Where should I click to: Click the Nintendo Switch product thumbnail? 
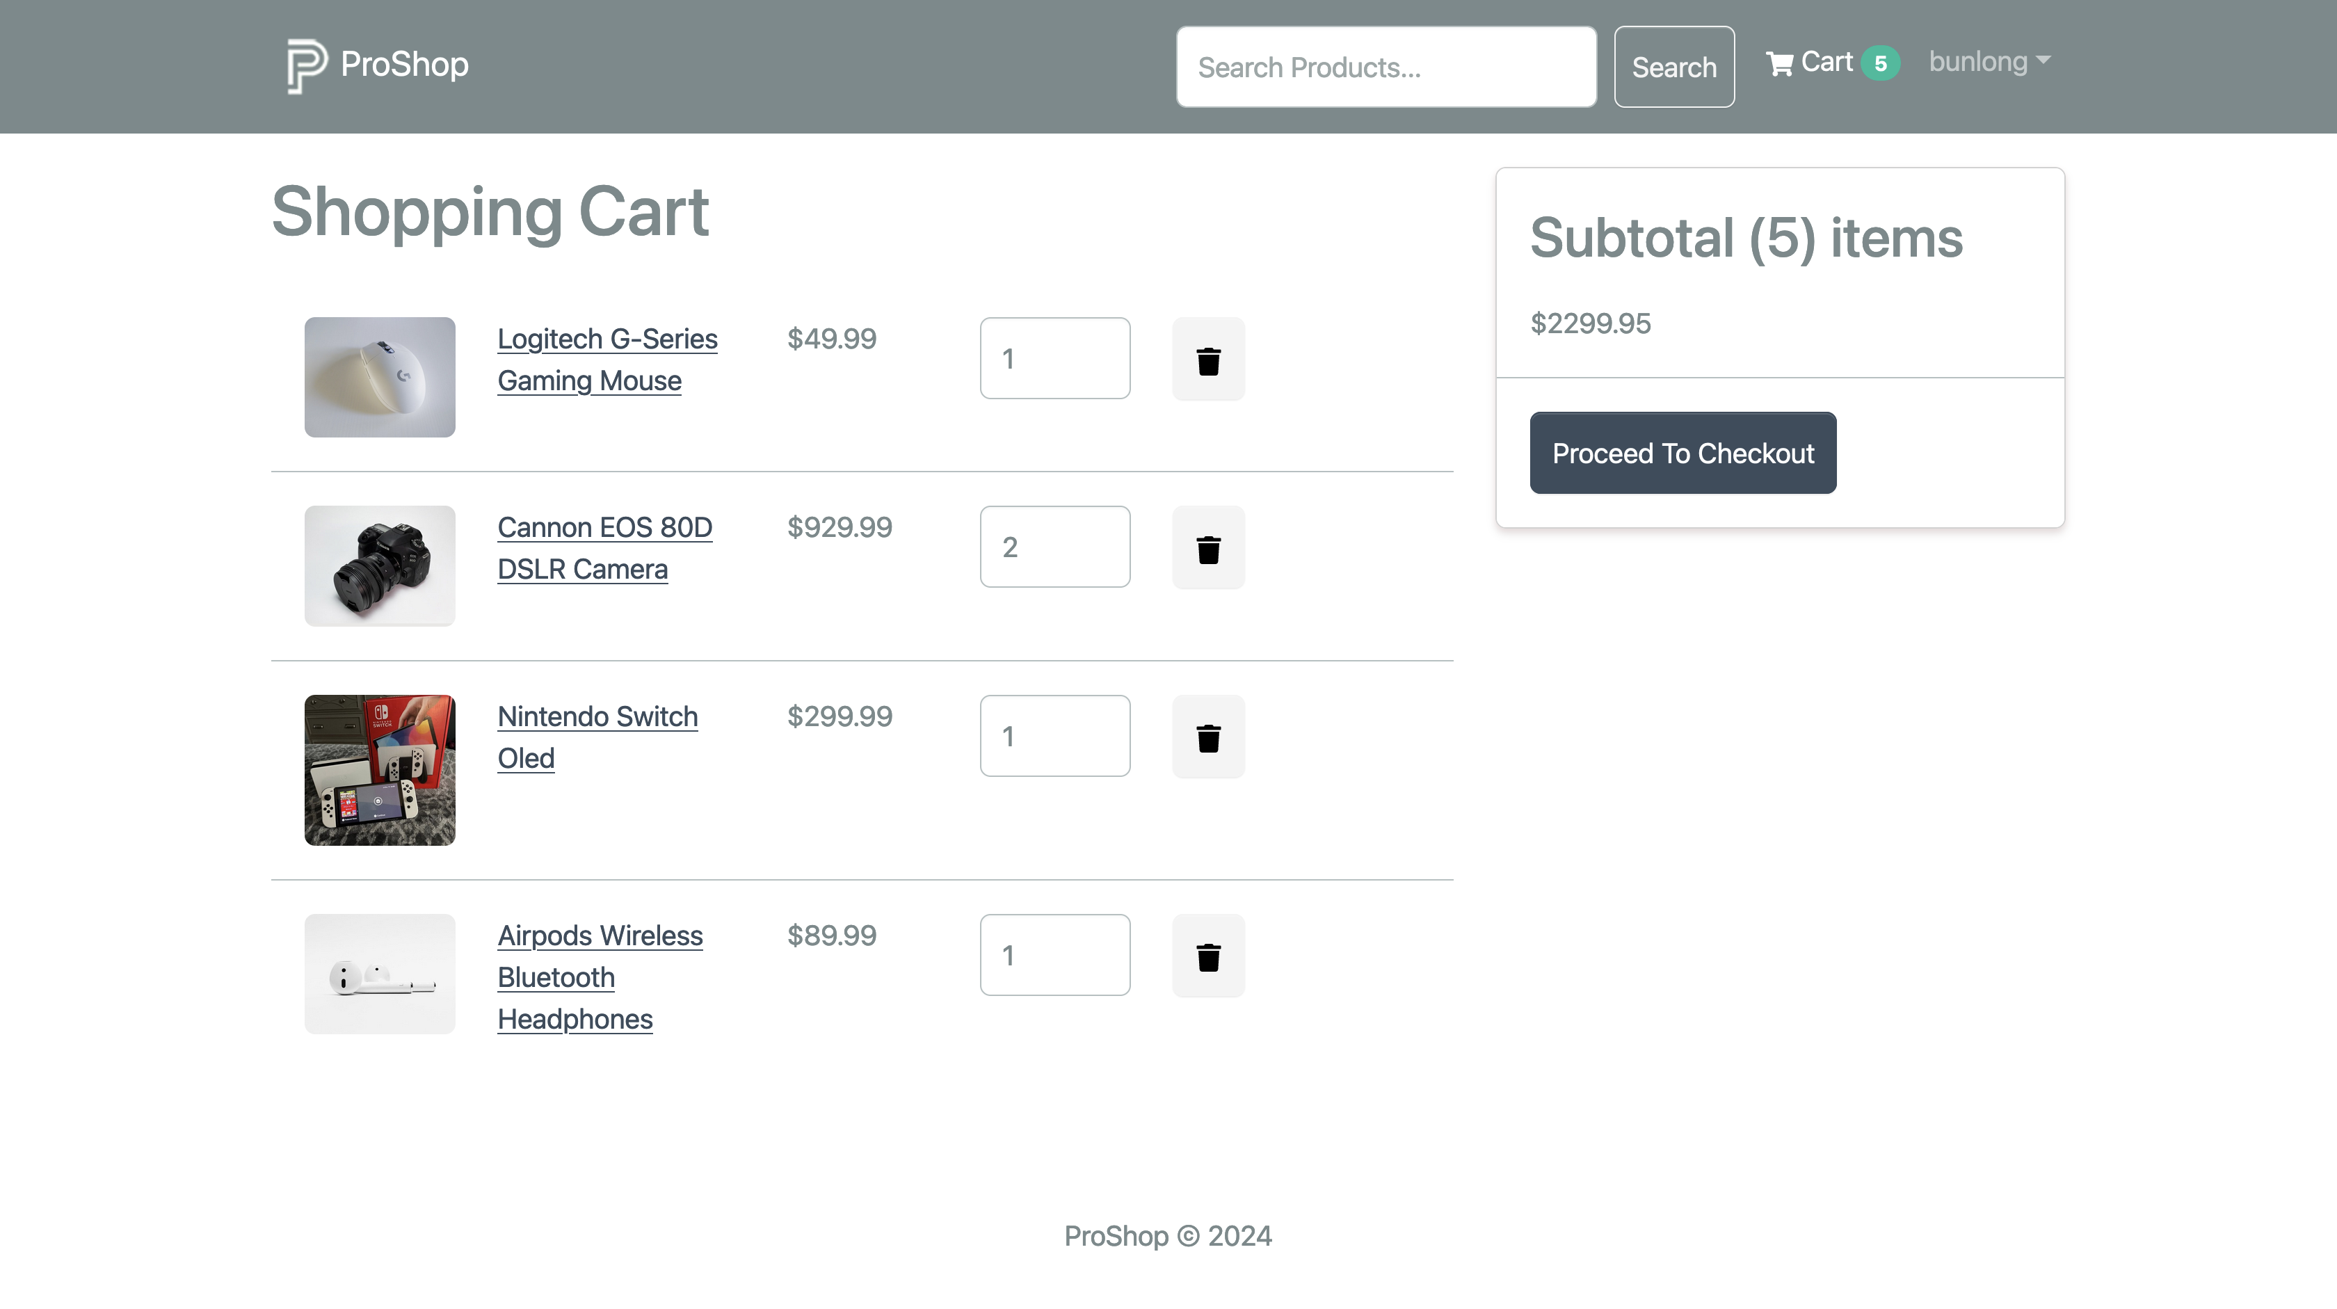coord(379,770)
